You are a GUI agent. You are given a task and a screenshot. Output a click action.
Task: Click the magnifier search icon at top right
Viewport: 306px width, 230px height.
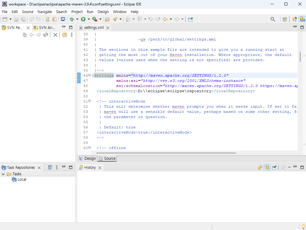[x=273, y=19]
